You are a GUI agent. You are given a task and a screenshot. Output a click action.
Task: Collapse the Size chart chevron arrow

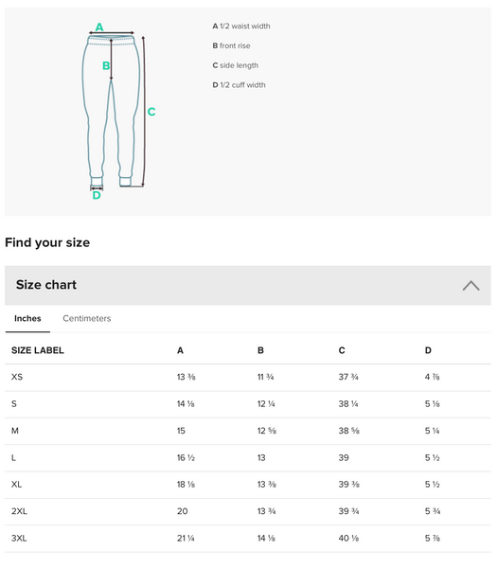coord(470,286)
